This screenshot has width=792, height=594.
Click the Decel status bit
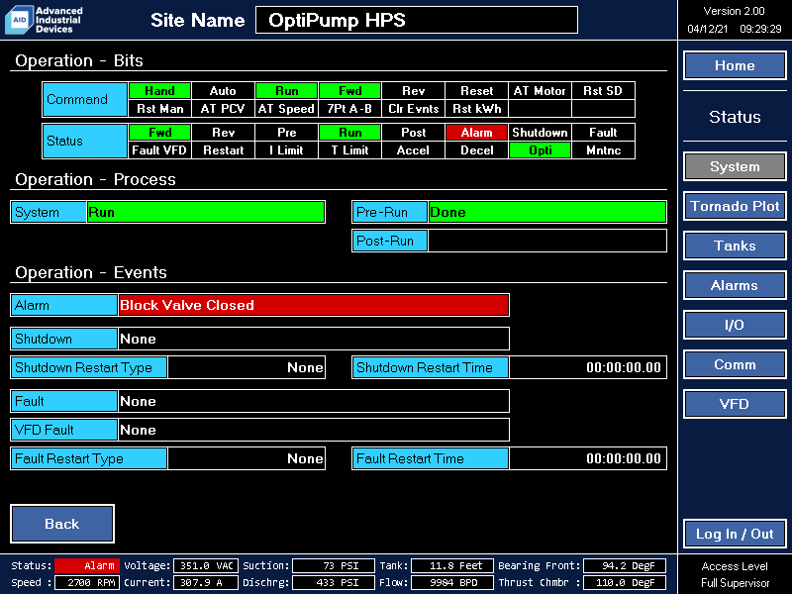coord(476,150)
